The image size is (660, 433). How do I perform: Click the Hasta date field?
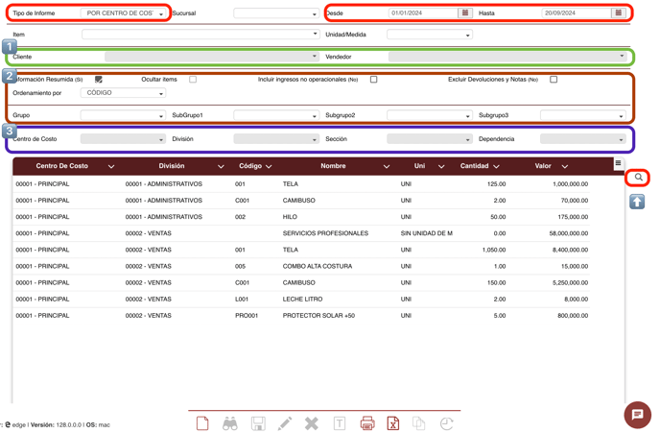pos(577,13)
